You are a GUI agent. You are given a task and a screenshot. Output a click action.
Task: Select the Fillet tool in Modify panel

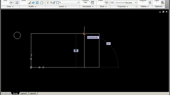tap(41, 3)
